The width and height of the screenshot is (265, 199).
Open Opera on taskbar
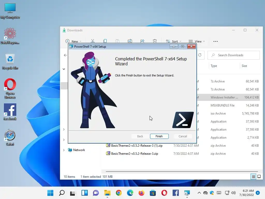click(x=164, y=193)
